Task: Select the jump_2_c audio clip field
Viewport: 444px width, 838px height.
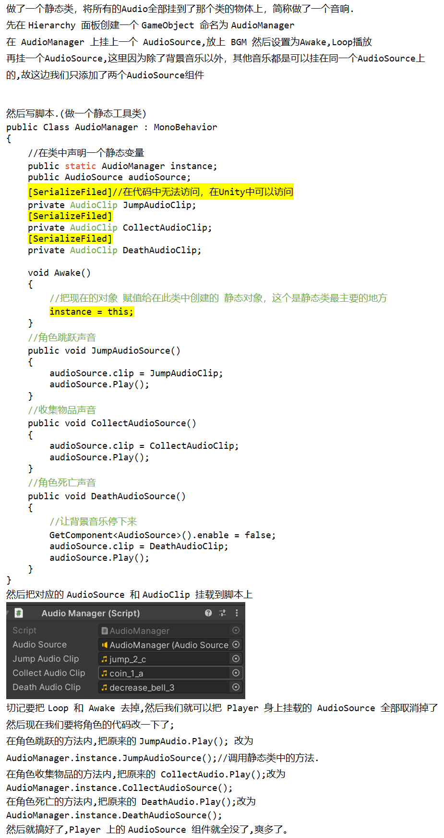Action: pos(170,659)
